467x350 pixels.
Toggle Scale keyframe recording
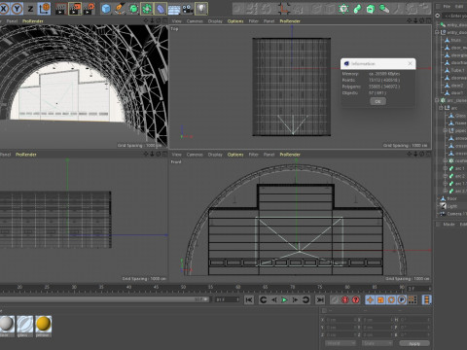[x=380, y=299]
